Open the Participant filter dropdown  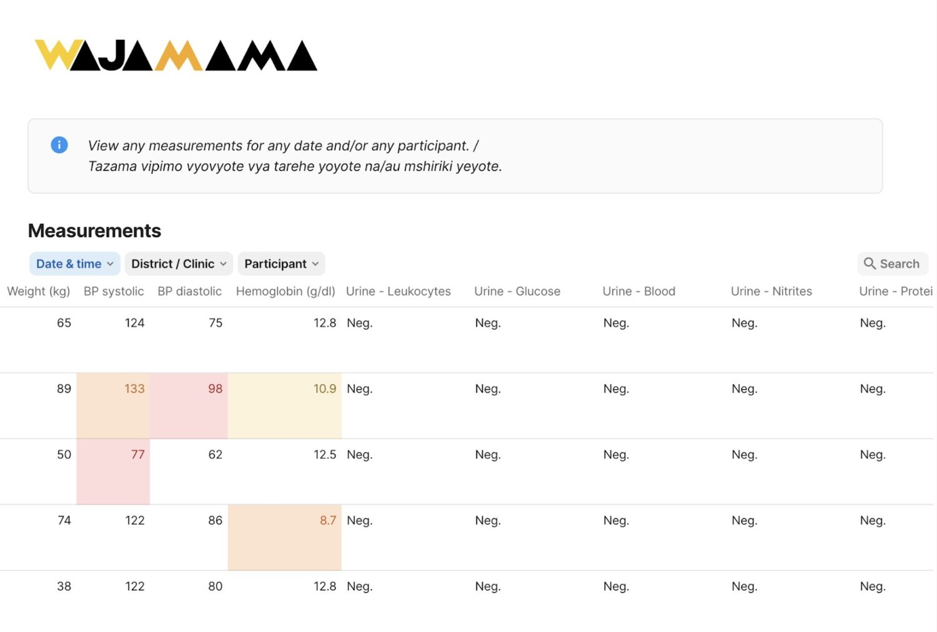coord(281,264)
